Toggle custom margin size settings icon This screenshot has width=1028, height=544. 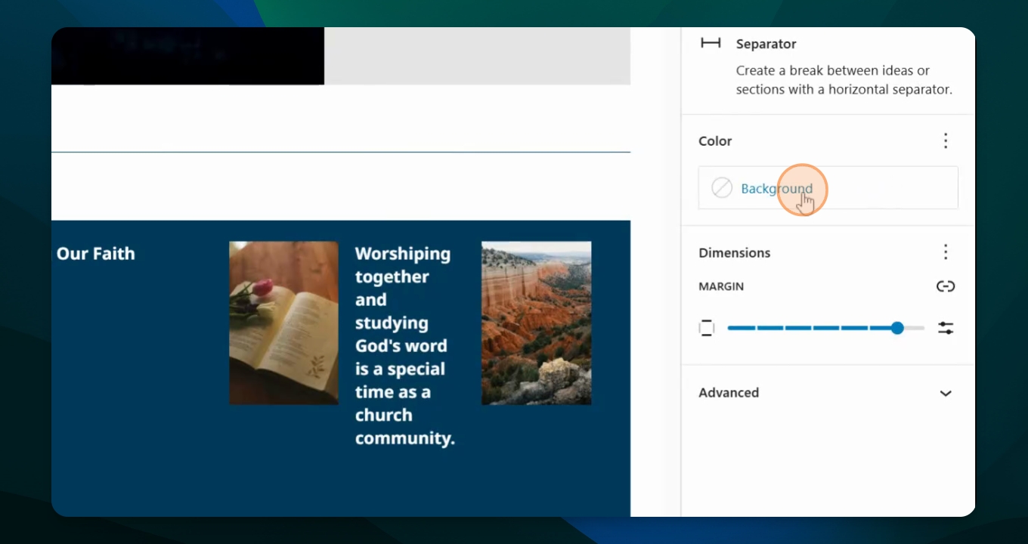[946, 328]
